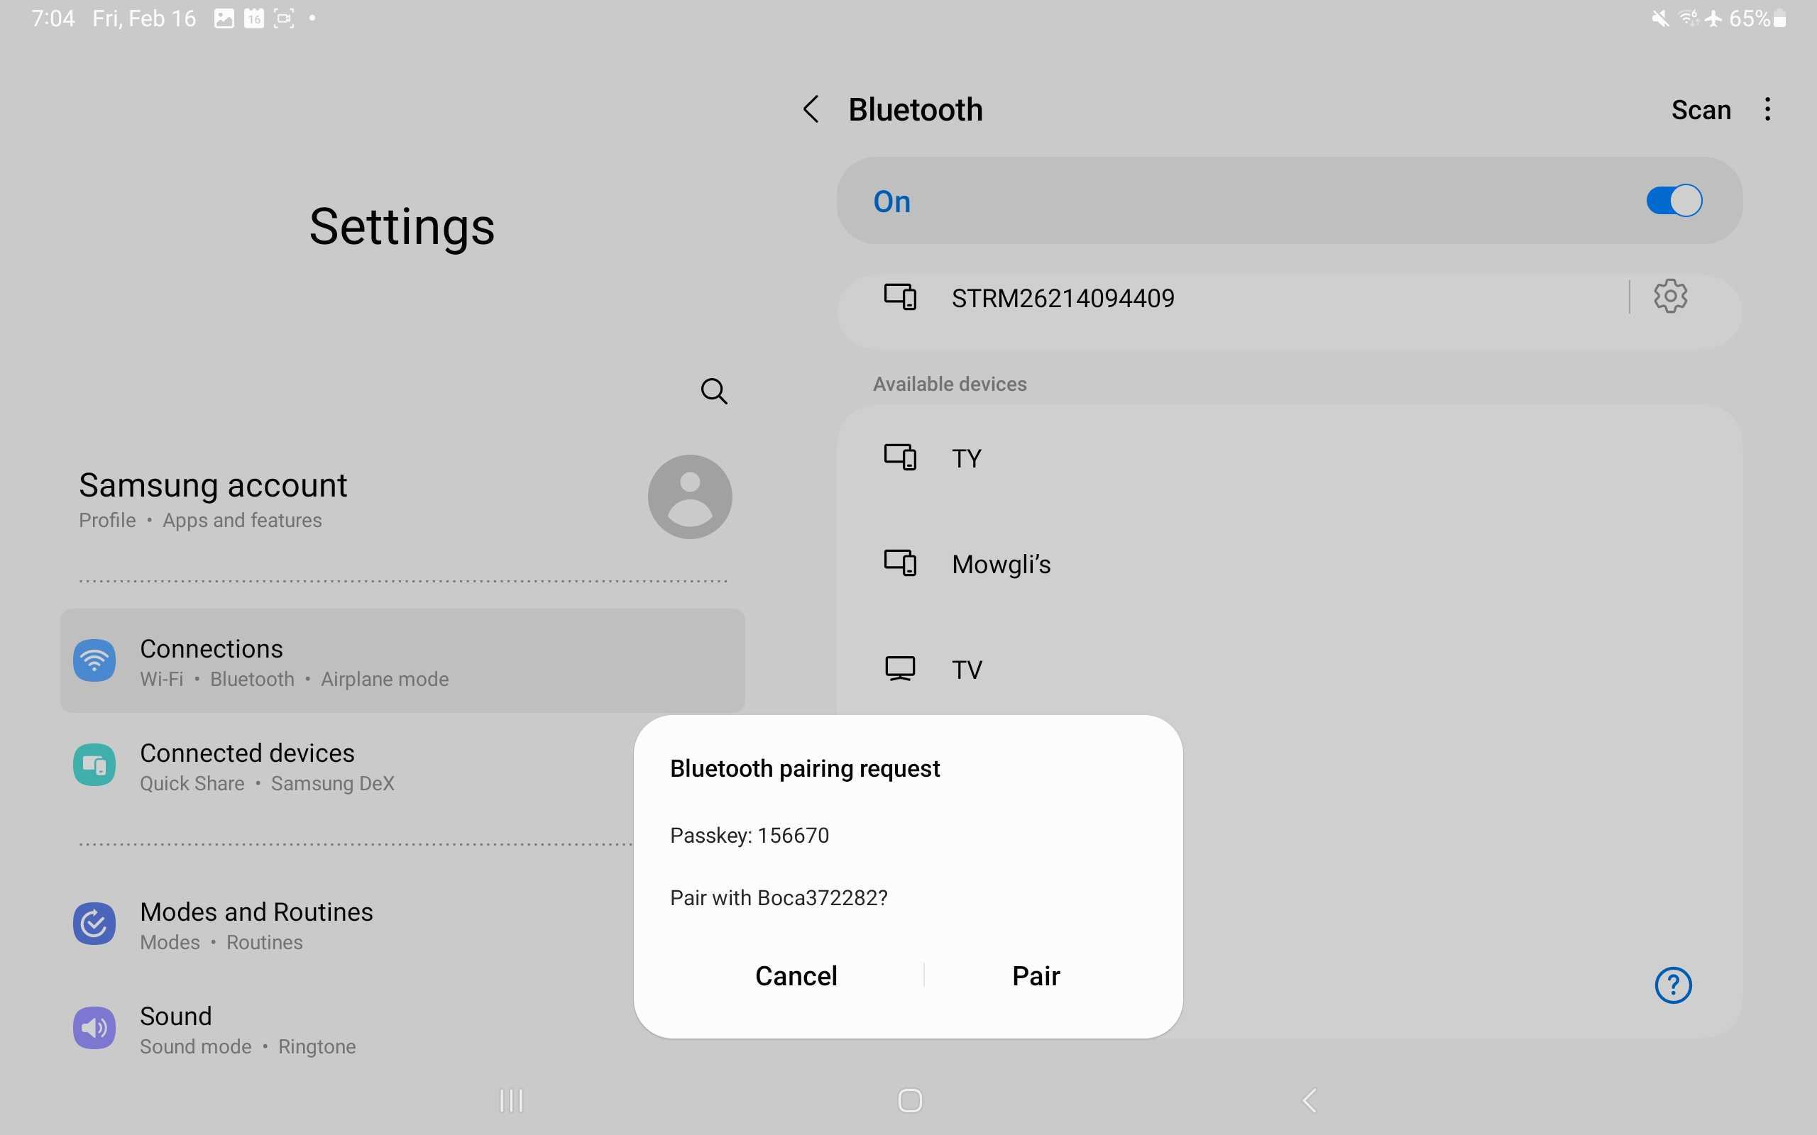Tap monitor icon next to TV
The height and width of the screenshot is (1135, 1817).
[899, 668]
